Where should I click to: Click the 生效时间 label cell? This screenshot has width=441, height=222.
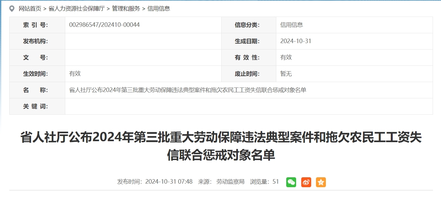click(37, 74)
